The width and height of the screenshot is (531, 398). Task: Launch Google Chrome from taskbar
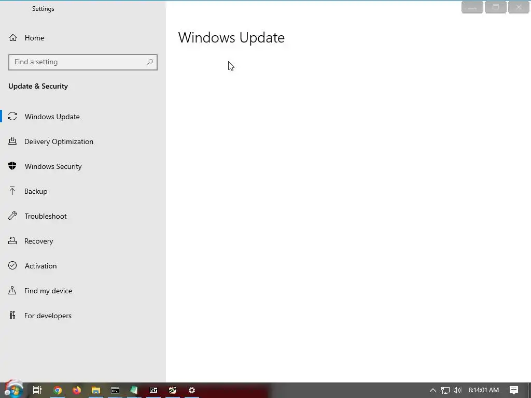click(58, 390)
